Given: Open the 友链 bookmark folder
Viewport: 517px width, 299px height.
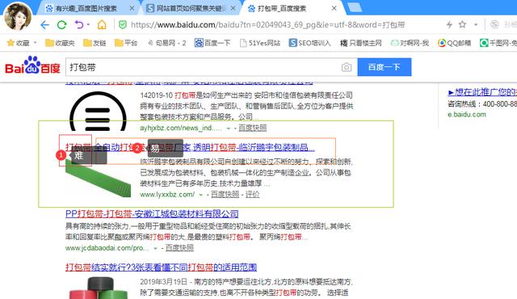Looking at the screenshot, I should tap(95, 43).
